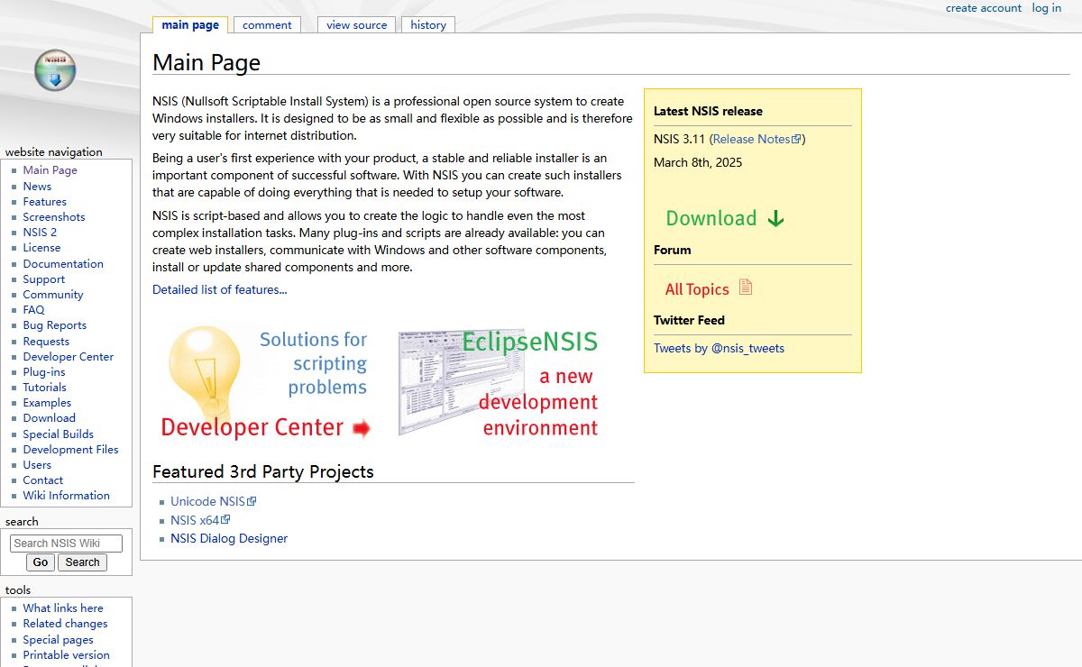The height and width of the screenshot is (667, 1082).
Task: Open the FAQ sidebar link
Action: [33, 310]
